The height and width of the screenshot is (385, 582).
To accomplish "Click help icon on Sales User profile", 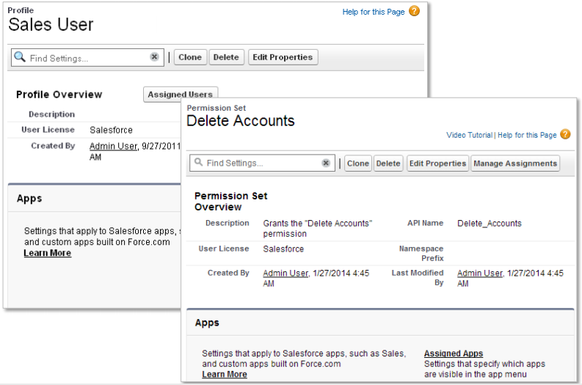I will point(415,11).
